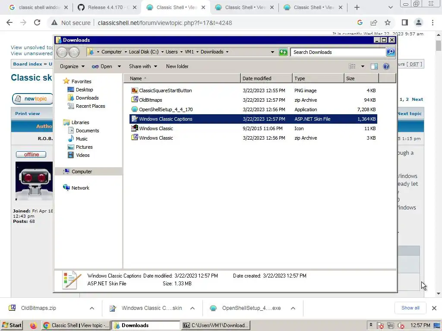This screenshot has width=442, height=331.
Task: Switch to the 7-Zip C:\Users\VM1\Download taskbar window
Action: point(216,325)
